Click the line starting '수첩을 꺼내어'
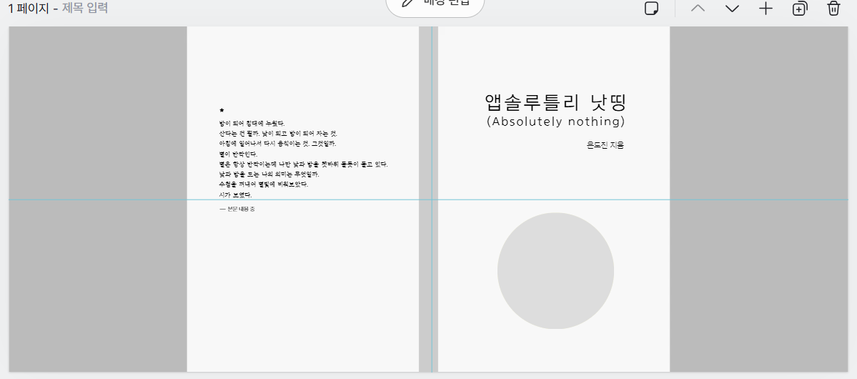 [x=264, y=184]
